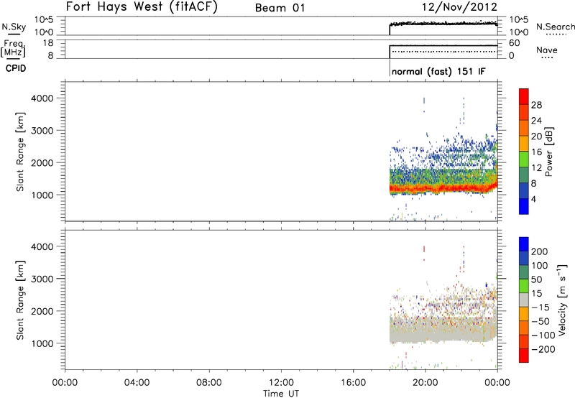Viewport: 575px width, 398px height.
Task: Click the red top segment of Power colorbar
Action: pos(524,96)
